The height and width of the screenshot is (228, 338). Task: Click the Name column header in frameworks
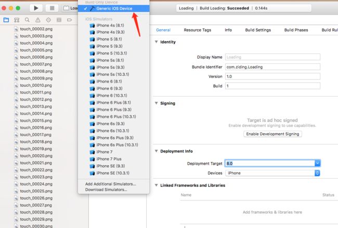click(186, 195)
